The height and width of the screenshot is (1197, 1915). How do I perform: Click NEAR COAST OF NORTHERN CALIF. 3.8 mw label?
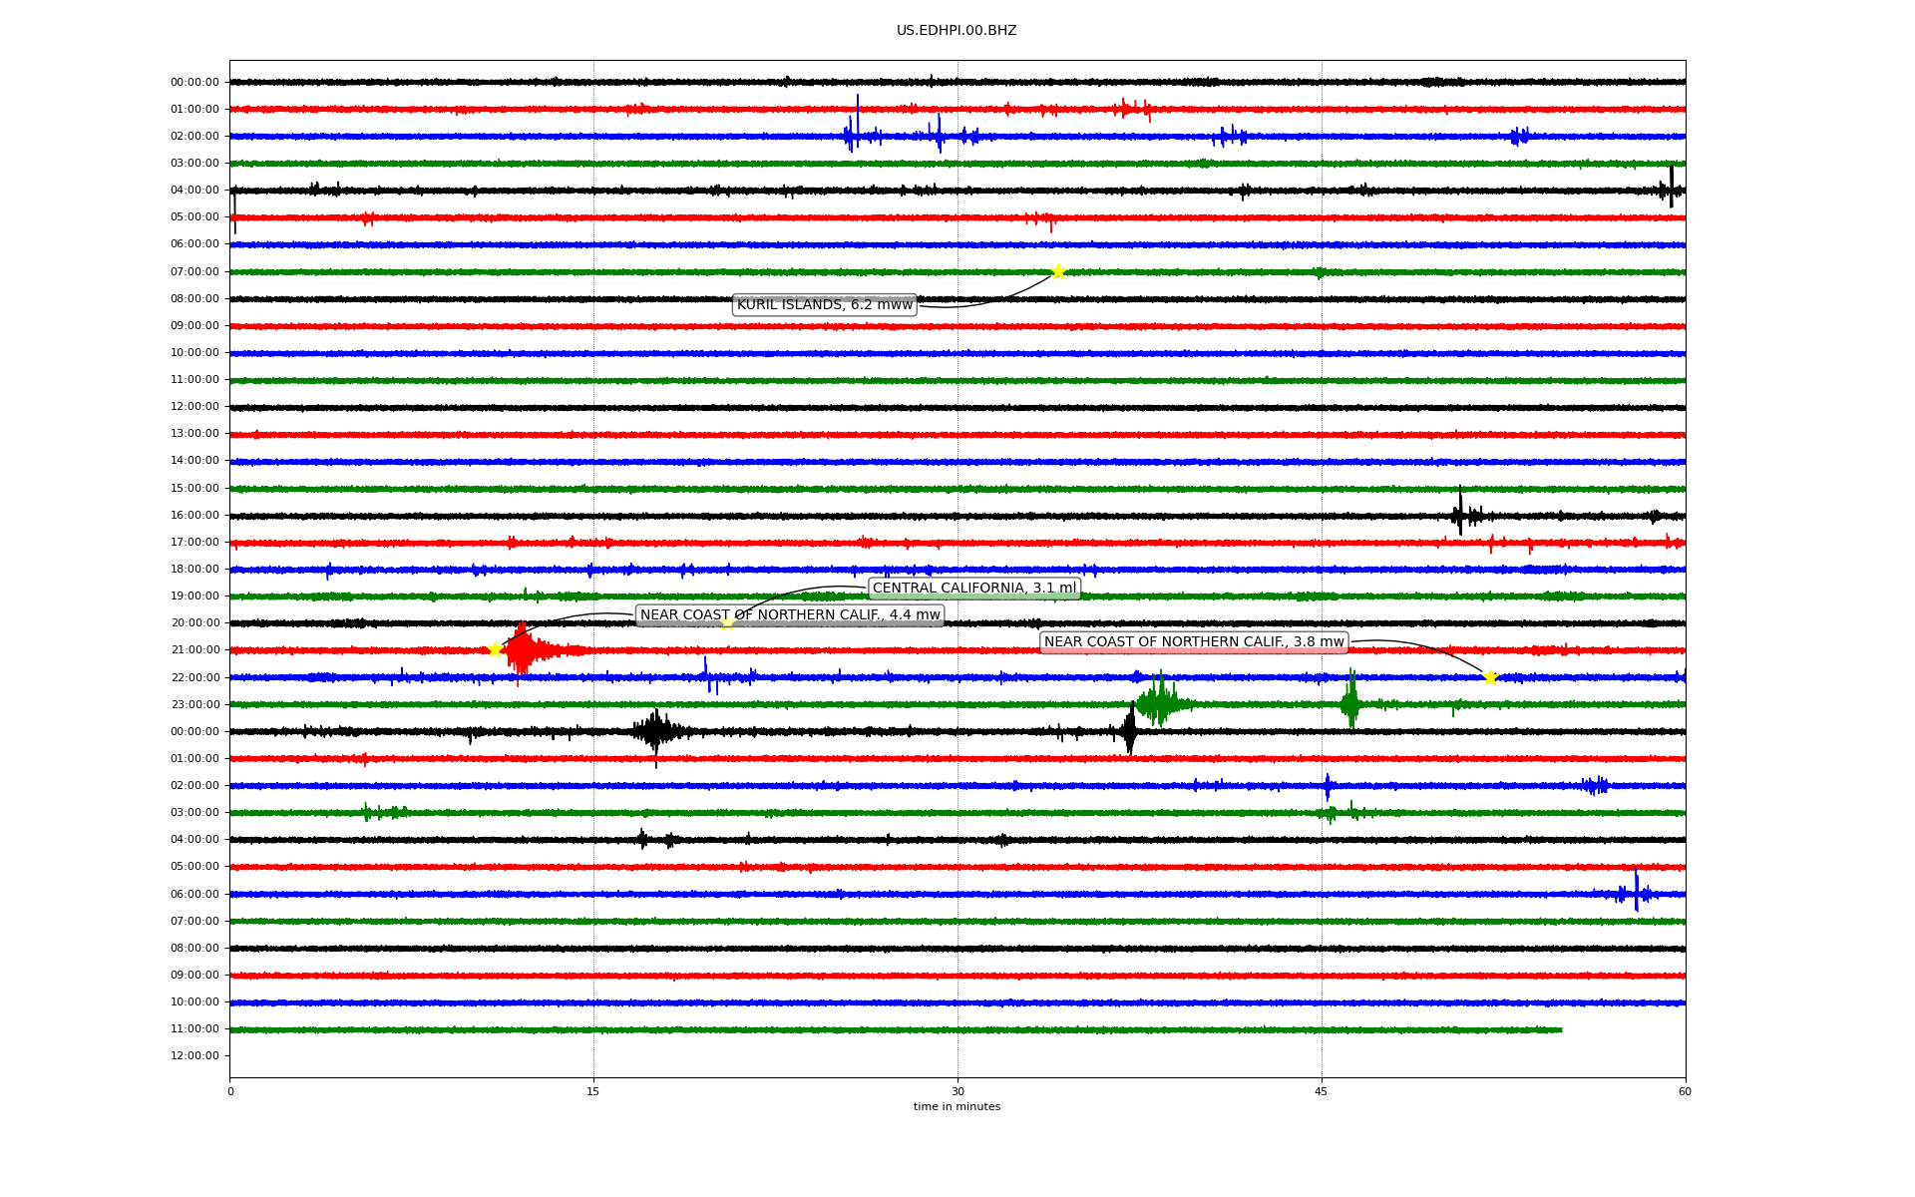click(1194, 642)
